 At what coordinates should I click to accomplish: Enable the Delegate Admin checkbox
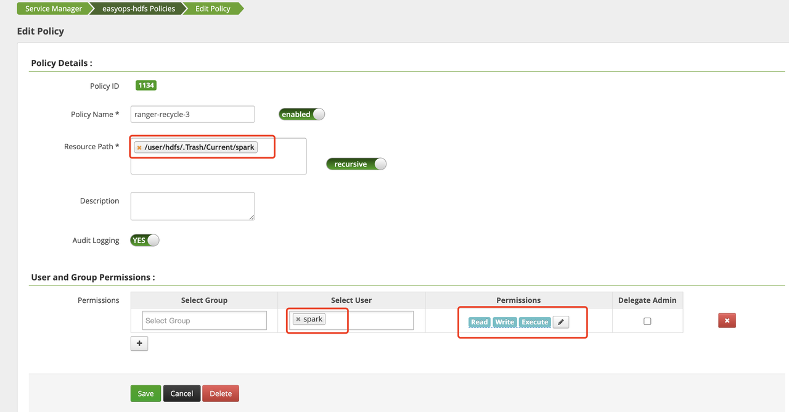(x=647, y=320)
